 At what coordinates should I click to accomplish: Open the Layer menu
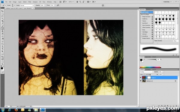coord(20,2)
